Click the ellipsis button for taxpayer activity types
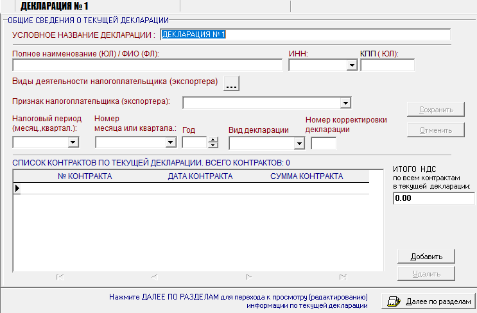This screenshot has height=313, width=477. 231,83
